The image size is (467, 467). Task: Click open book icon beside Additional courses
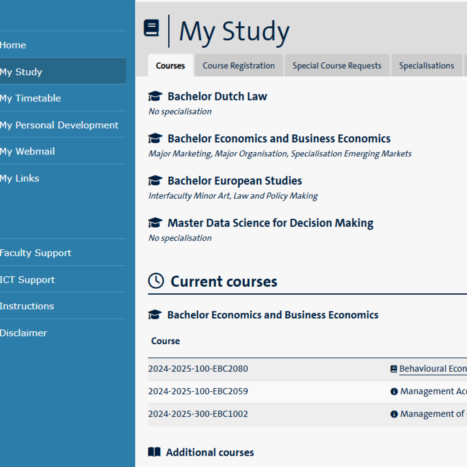pyautogui.click(x=154, y=452)
